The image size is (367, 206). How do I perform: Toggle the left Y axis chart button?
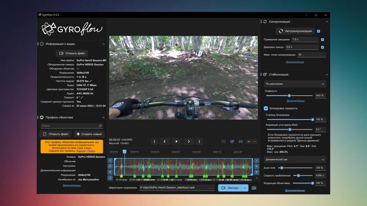110,160
